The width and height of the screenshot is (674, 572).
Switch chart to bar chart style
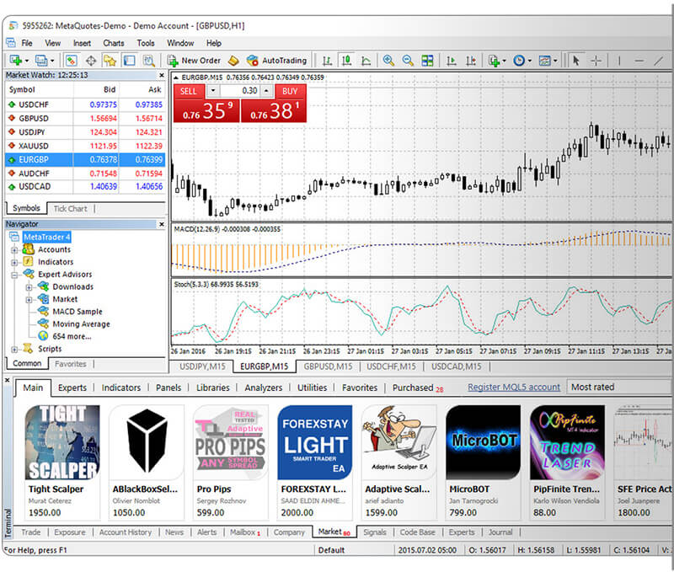[327, 61]
